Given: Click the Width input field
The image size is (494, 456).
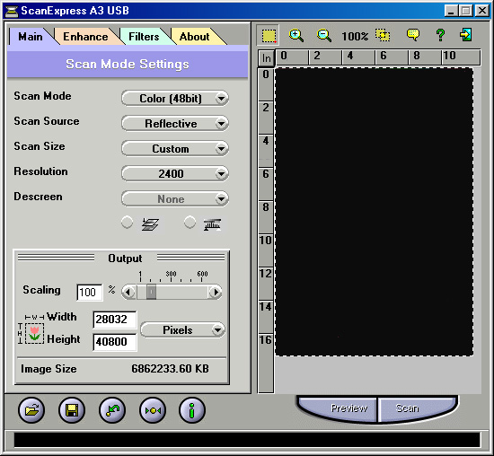Looking at the screenshot, I should [115, 320].
